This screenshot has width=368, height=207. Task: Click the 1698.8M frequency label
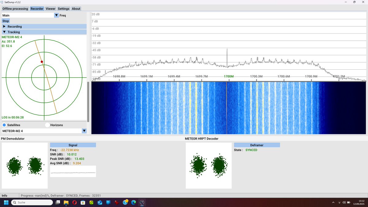[119, 76]
